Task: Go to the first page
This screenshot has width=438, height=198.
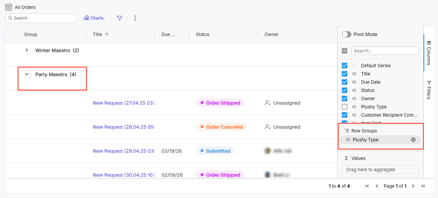Action: pyautogui.click(x=367, y=186)
